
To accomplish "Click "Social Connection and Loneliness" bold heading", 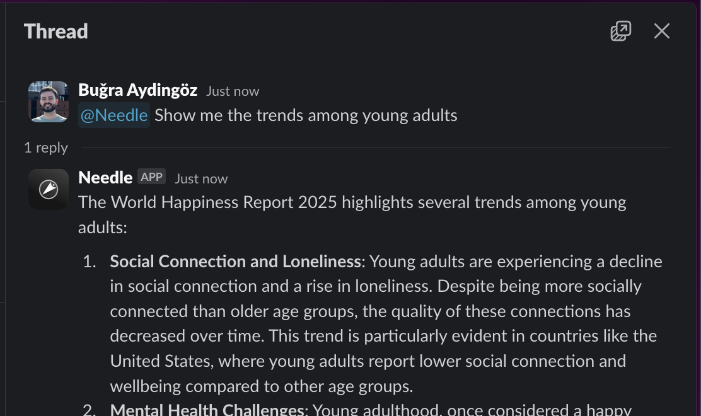I will pos(236,262).
